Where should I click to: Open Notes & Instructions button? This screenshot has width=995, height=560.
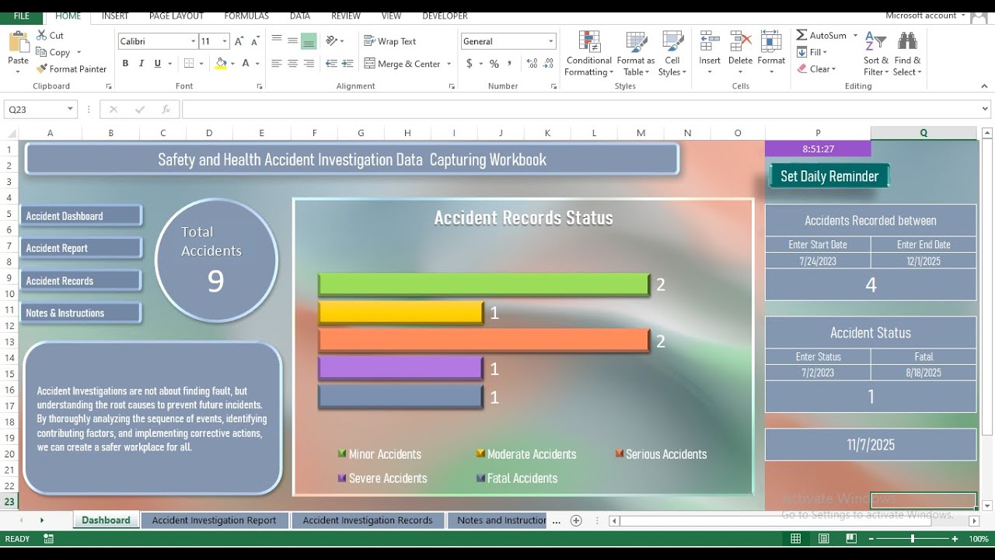[81, 313]
